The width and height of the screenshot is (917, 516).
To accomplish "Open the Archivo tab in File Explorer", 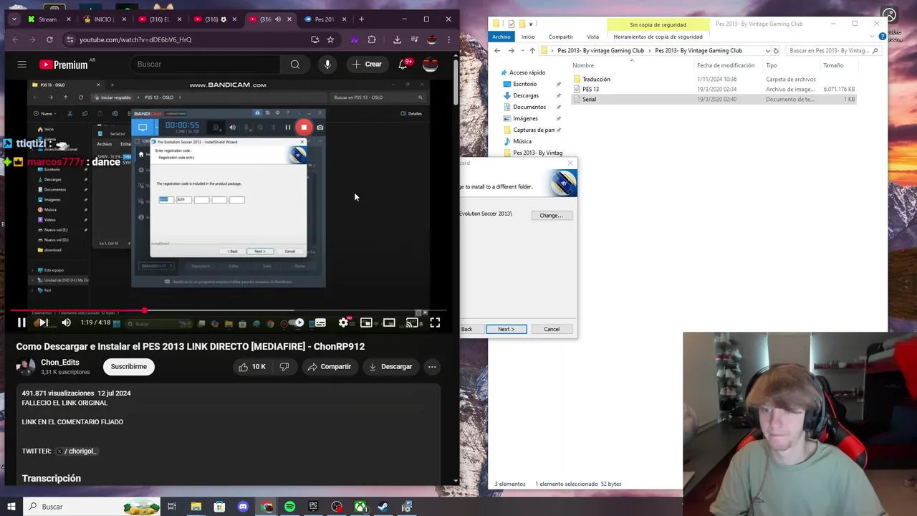I will [x=501, y=37].
